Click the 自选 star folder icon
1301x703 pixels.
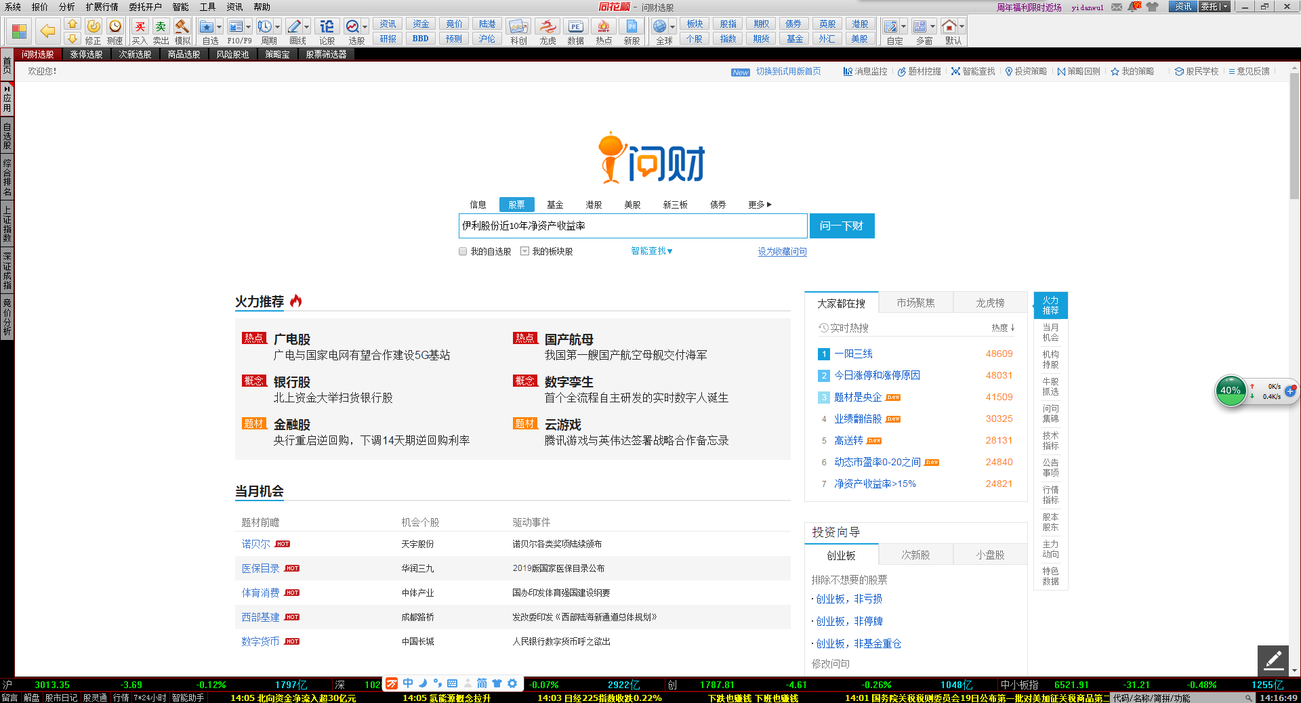[x=207, y=26]
